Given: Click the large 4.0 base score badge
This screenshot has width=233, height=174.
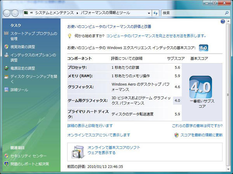Looking at the screenshot, I should (201, 87).
